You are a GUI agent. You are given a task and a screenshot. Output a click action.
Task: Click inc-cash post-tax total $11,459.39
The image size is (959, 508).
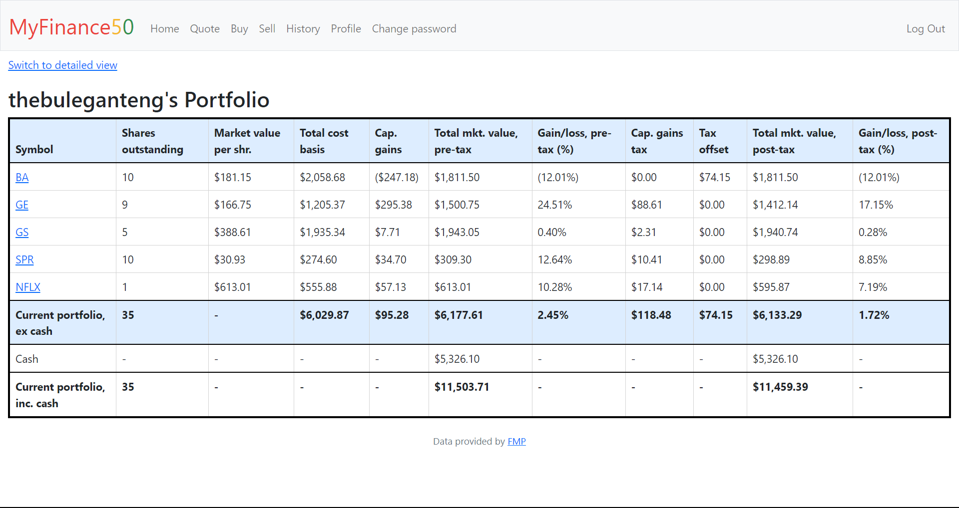coord(780,387)
